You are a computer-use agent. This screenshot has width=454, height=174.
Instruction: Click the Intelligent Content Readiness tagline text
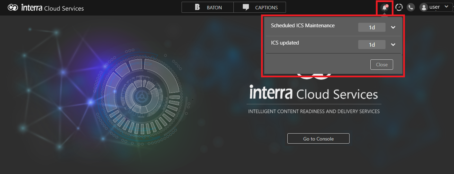click(x=314, y=112)
